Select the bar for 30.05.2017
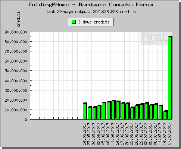 (x=94, y=113)
